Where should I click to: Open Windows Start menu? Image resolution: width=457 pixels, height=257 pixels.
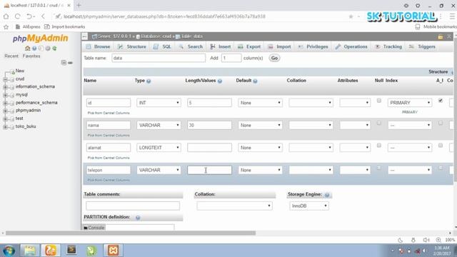[x=9, y=251]
